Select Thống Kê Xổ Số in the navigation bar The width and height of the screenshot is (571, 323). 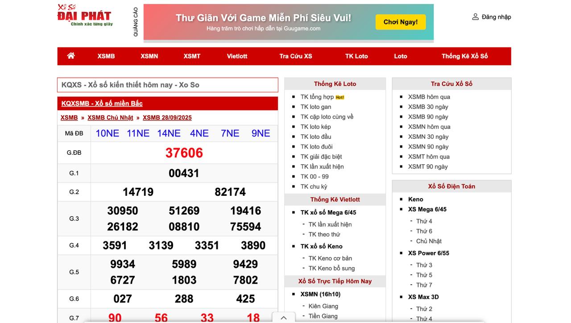(x=464, y=56)
